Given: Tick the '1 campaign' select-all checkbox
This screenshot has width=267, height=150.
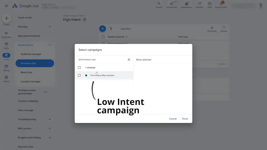Looking at the screenshot, I should [x=79, y=67].
